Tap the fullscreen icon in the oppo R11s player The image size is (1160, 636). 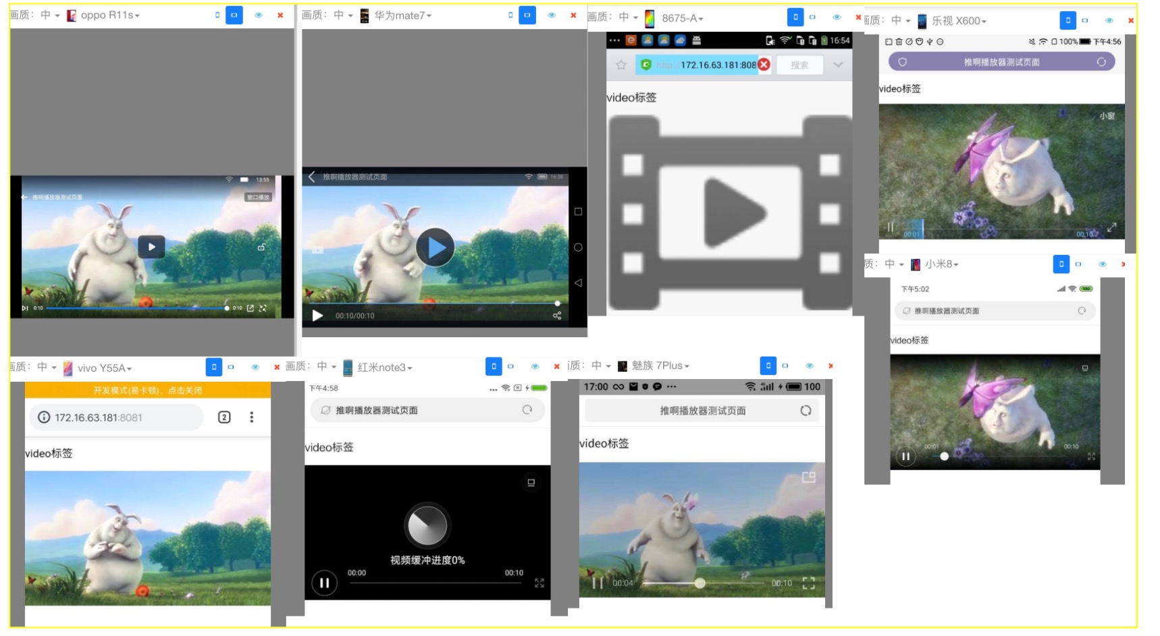pos(263,308)
